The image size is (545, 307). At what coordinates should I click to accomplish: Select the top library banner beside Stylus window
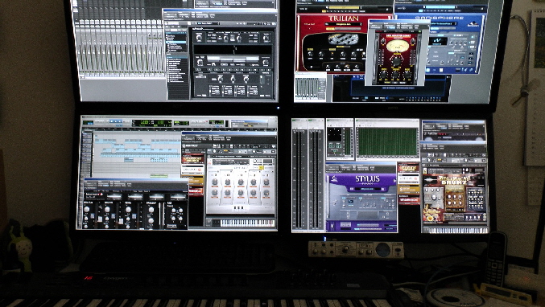[x=409, y=168]
